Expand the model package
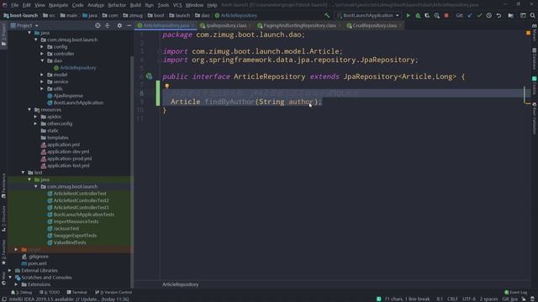The image size is (538, 302). tap(42, 75)
